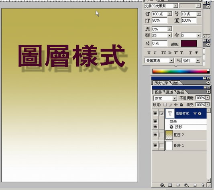Image resolution: width=214 pixels, height=190 pixels.
Task: Click baseline shift field 0 点
Action: (x=159, y=43)
